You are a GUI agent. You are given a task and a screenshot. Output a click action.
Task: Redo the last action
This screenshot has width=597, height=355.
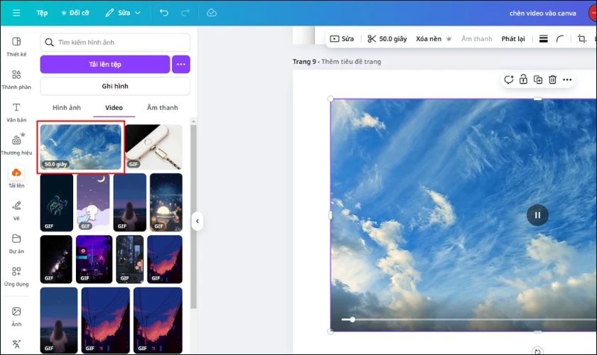pos(185,13)
